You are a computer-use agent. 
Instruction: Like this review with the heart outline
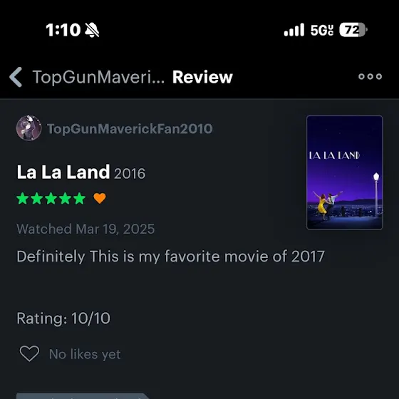[x=29, y=353]
